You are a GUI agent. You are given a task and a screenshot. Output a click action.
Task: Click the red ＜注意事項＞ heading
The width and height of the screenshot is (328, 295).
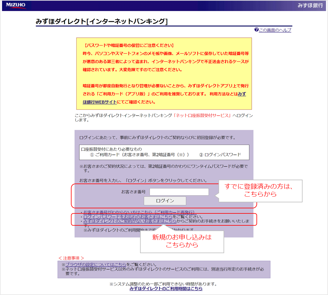tap(71, 258)
